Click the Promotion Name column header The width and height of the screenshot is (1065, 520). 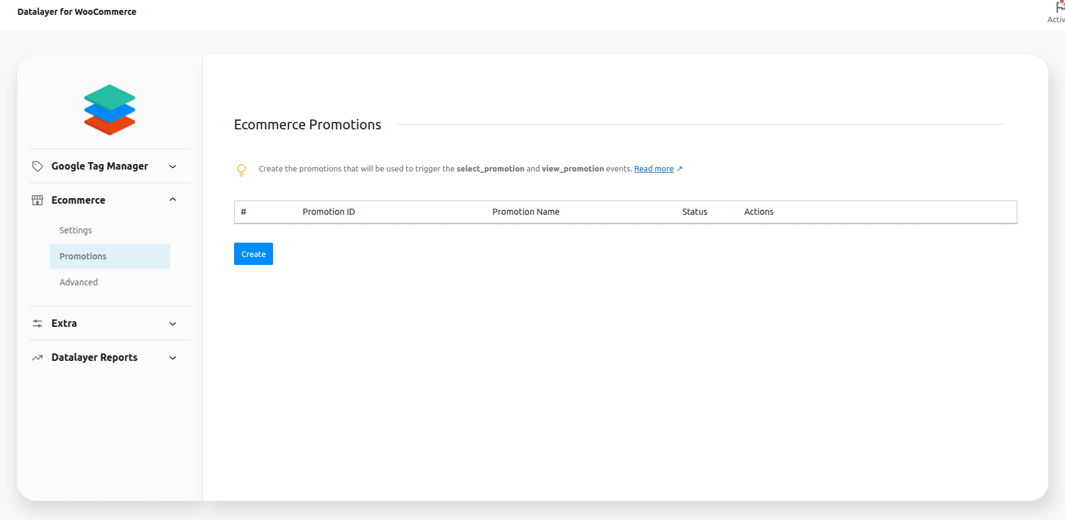pyautogui.click(x=526, y=212)
